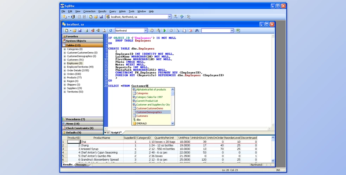Click the results grid's scroll-down arrow
The height and width of the screenshot is (175, 346).
pos(273,161)
